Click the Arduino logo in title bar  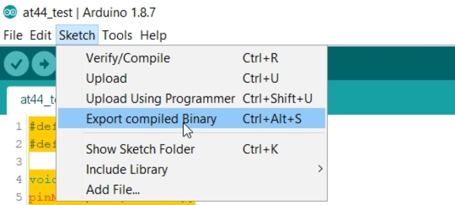pyautogui.click(x=10, y=12)
